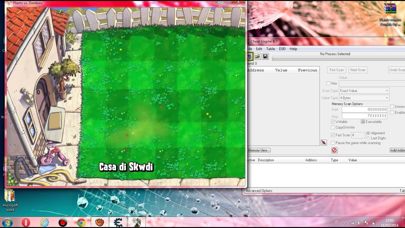
Task: Open the volume speaker tray icon
Action: point(359,223)
